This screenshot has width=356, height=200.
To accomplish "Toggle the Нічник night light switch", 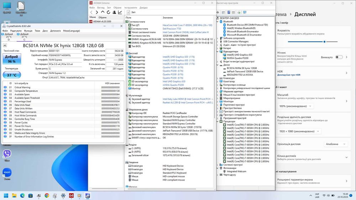I will (339, 57).
